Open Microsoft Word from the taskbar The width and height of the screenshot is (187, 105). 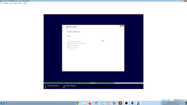96,103
